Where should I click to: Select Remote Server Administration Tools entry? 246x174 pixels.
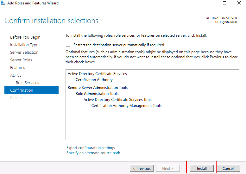tap(98, 87)
